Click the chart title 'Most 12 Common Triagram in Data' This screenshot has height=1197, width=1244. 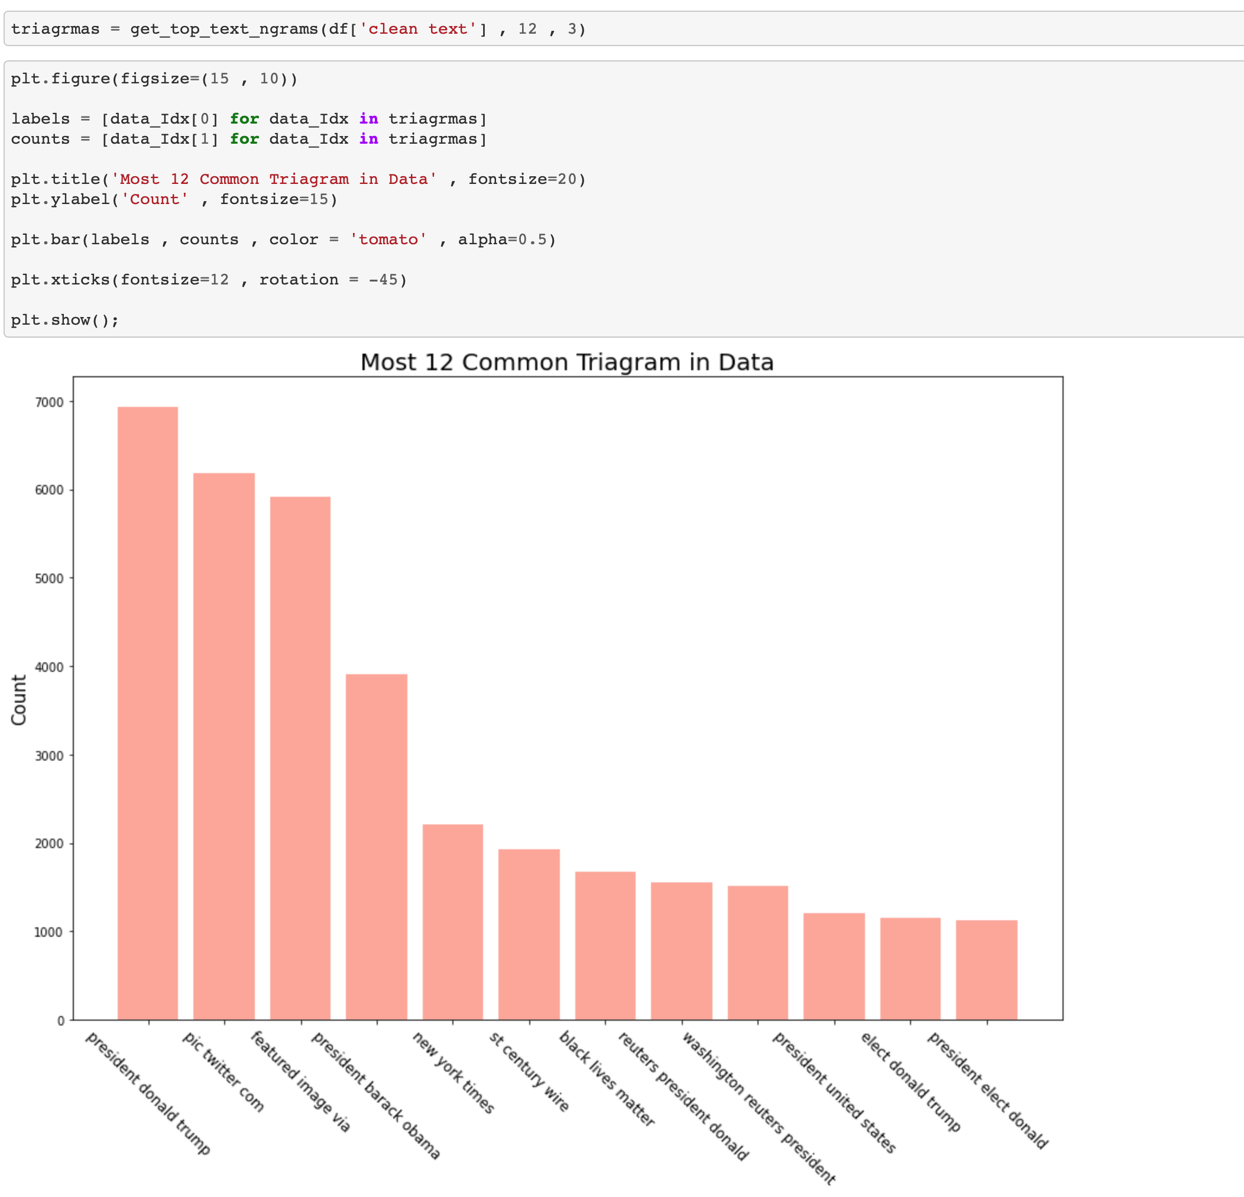click(x=567, y=362)
